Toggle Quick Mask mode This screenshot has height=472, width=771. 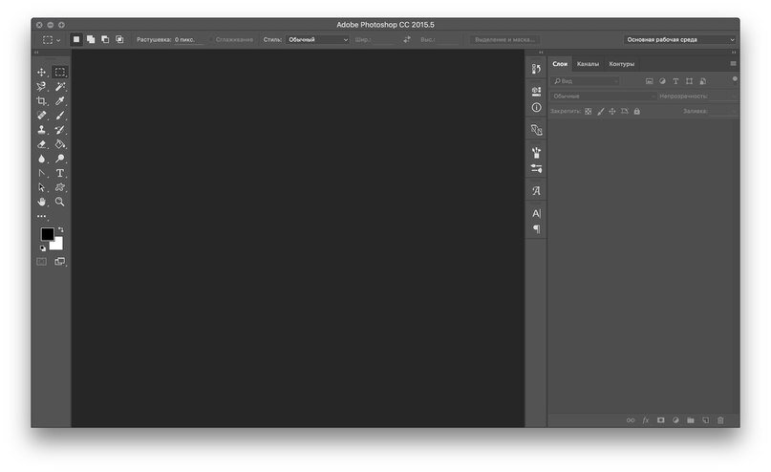[41, 262]
